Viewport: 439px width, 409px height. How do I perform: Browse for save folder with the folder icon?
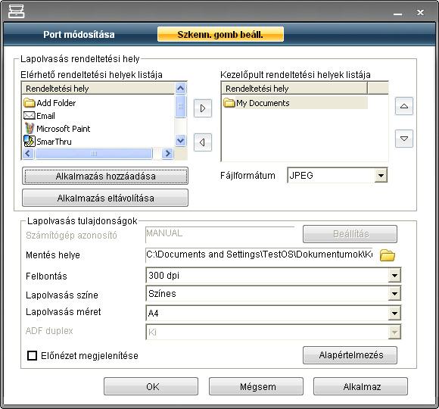tap(388, 255)
